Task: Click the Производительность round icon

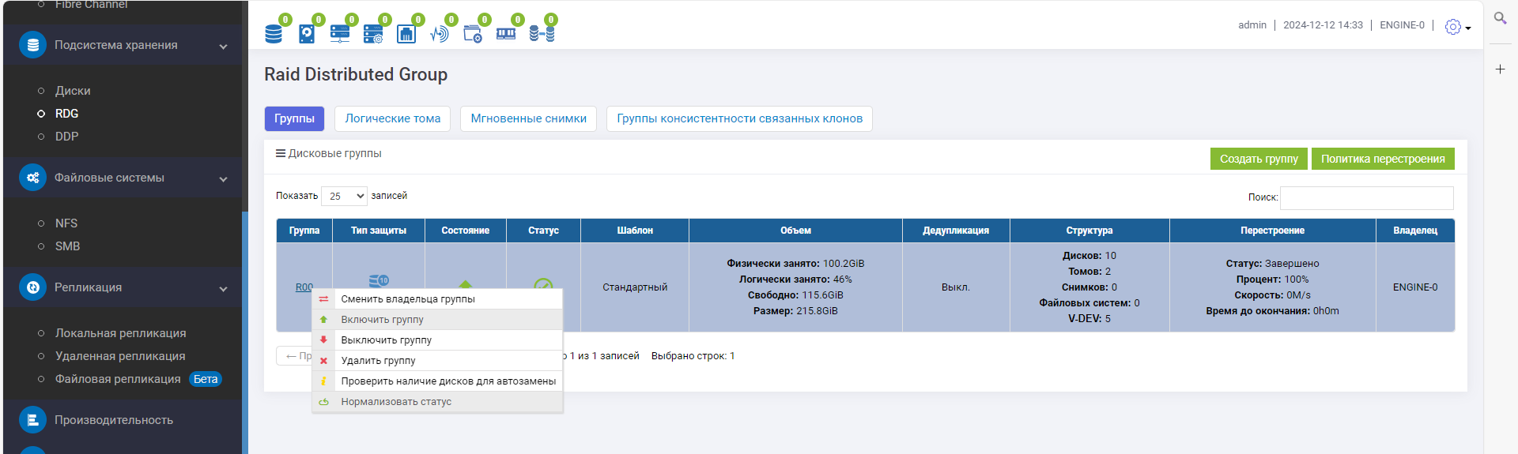Action: coord(32,420)
